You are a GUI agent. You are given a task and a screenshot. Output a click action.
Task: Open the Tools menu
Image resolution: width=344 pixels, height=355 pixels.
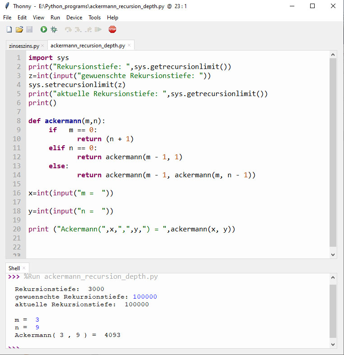click(x=94, y=18)
